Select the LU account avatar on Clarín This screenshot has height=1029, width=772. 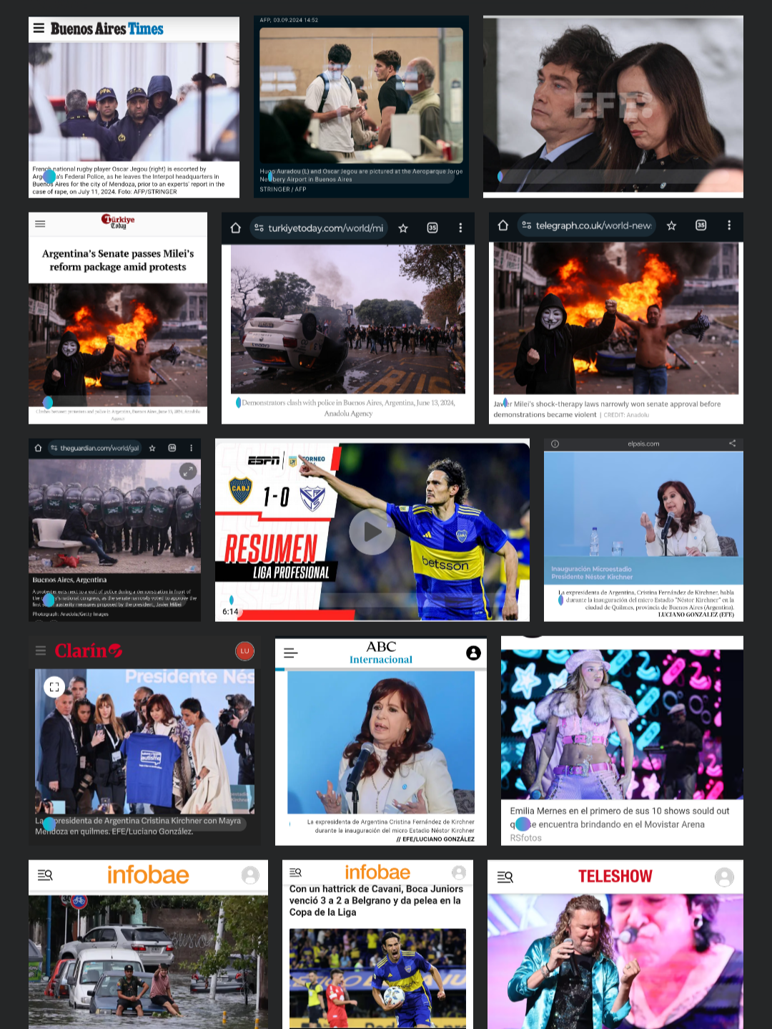245,650
